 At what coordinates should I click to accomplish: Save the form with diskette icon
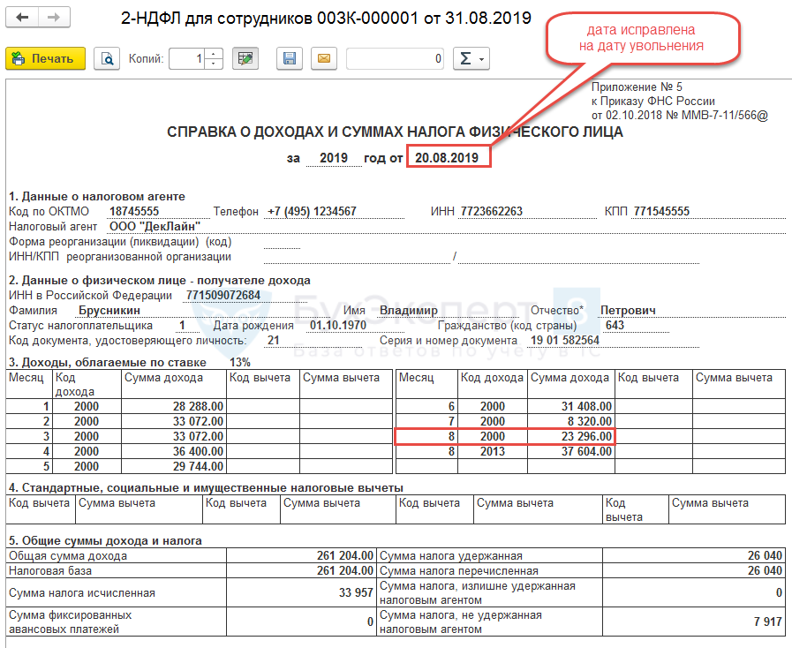click(x=290, y=58)
